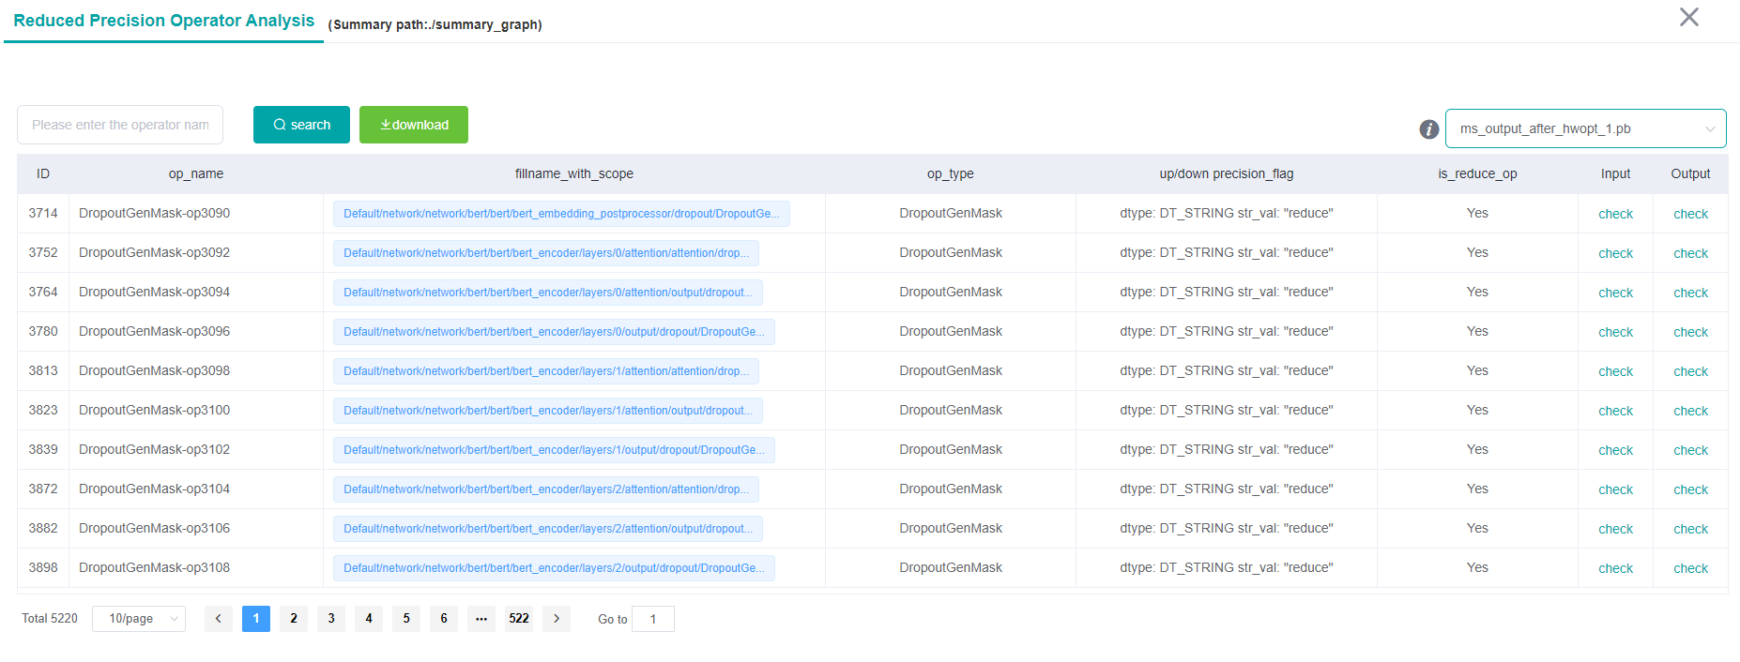Check Output for DropoutGenMask-op3096
This screenshot has width=1740, height=662.
point(1690,332)
